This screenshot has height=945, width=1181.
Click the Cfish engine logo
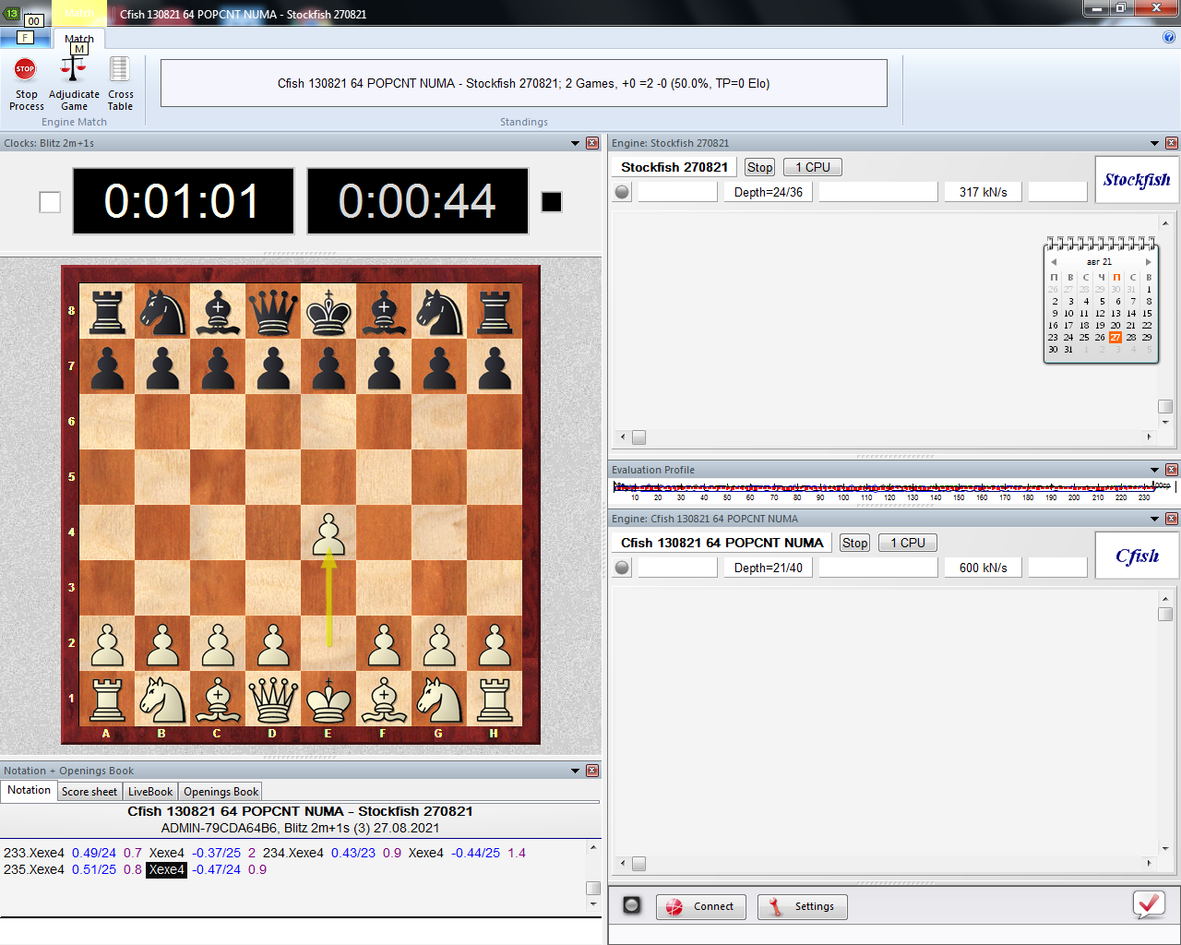[1137, 556]
